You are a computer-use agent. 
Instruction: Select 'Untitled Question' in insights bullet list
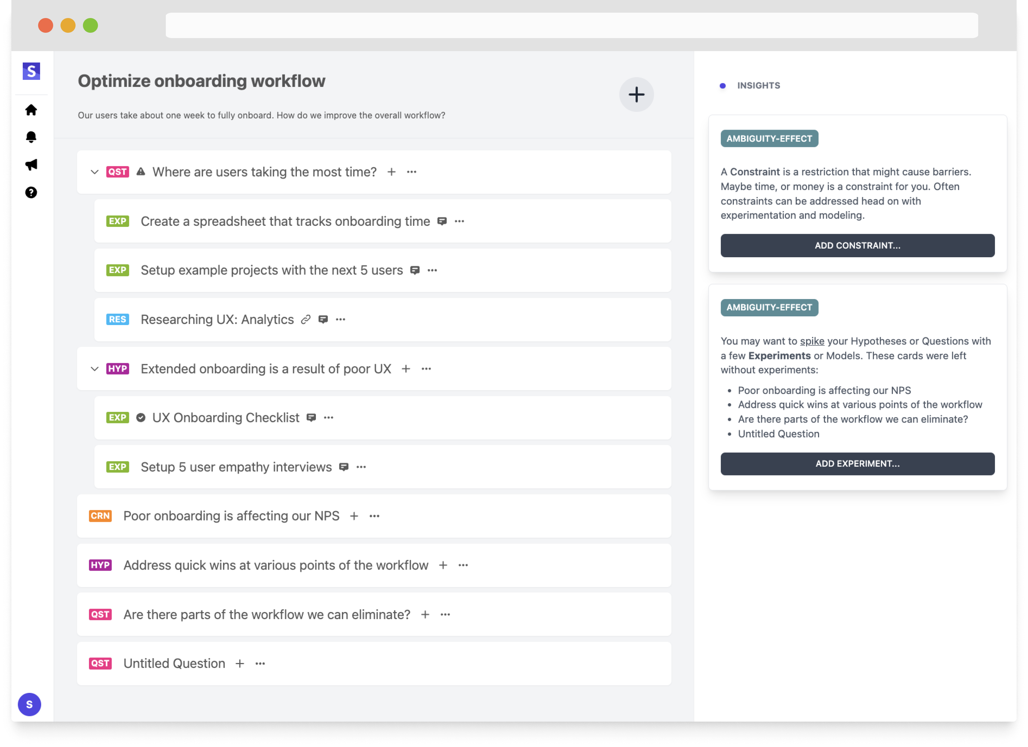779,434
